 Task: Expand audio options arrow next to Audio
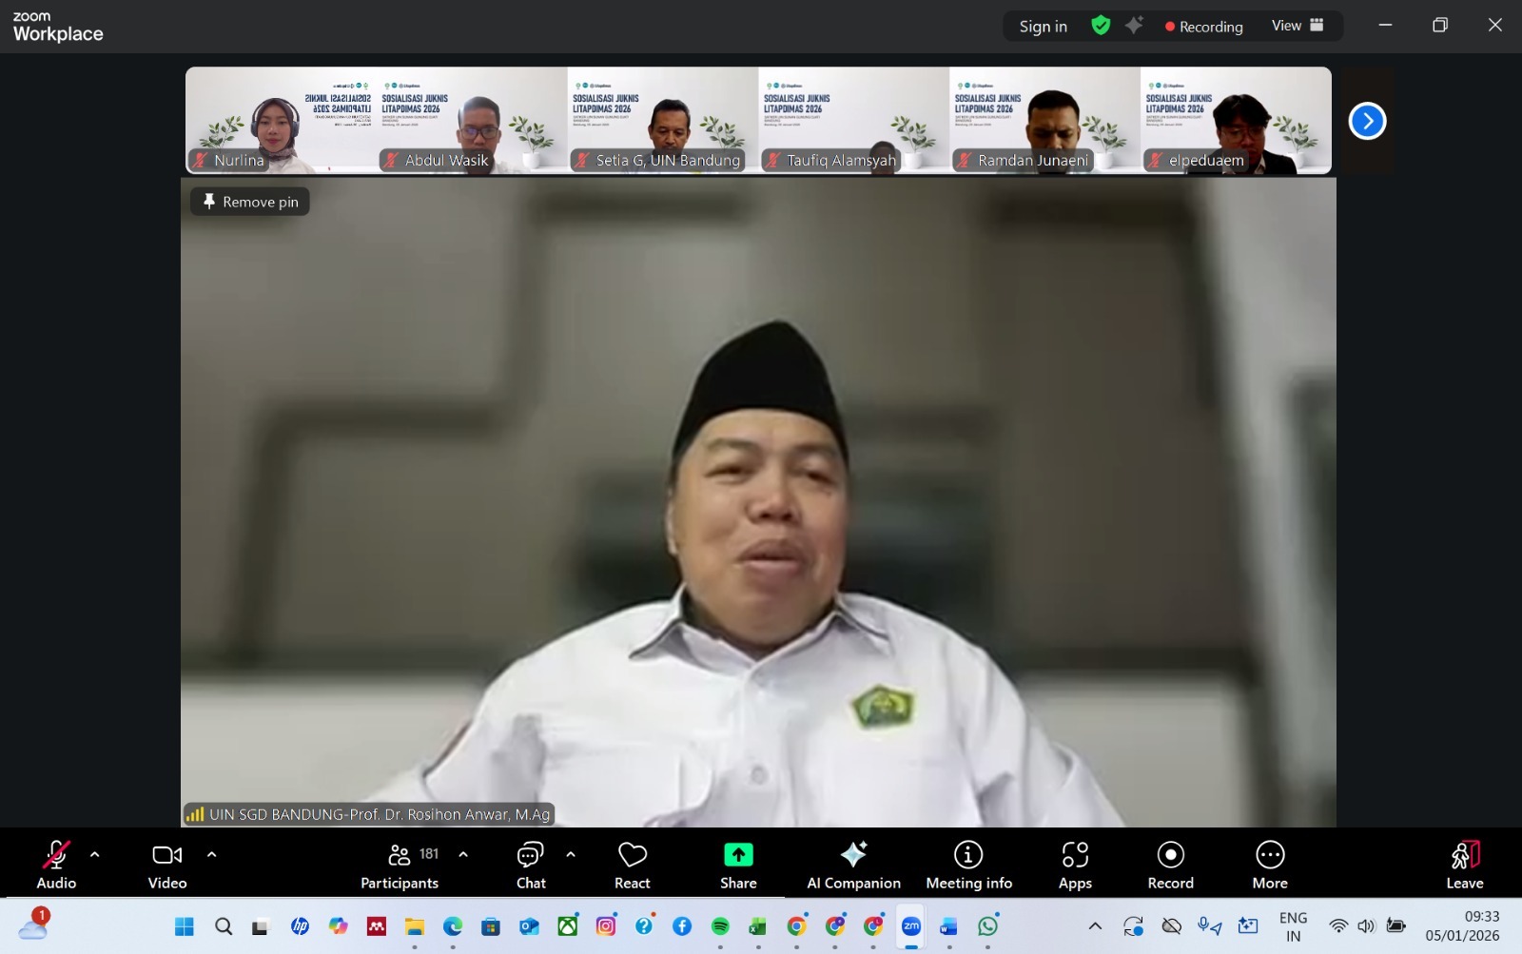pyautogui.click(x=95, y=854)
